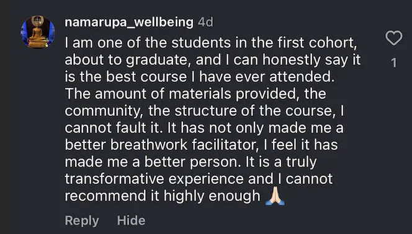Click the phrase 'better person' in the comment
Viewport: 412px width, 234px height.
pos(191,162)
